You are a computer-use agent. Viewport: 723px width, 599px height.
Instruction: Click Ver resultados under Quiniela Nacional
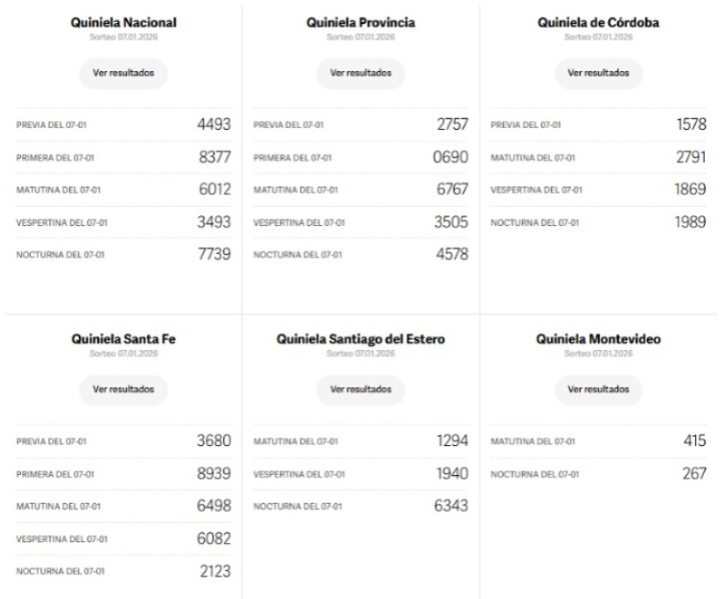coord(122,73)
